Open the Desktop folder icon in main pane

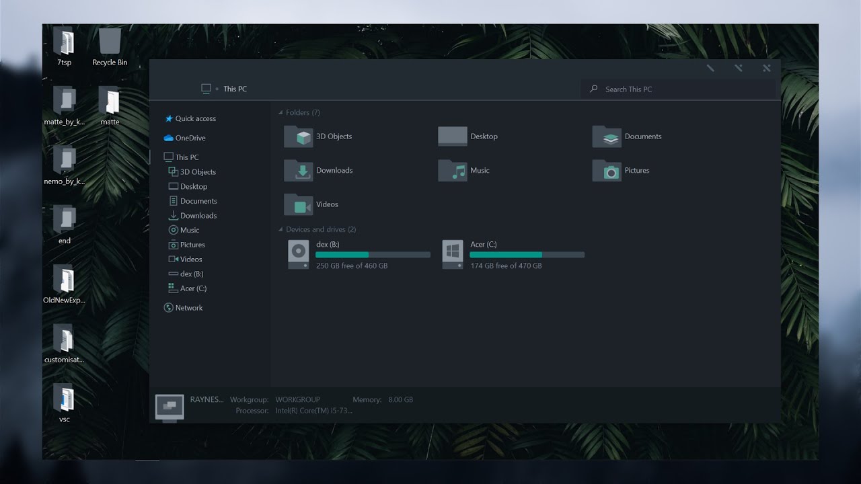[x=452, y=136]
